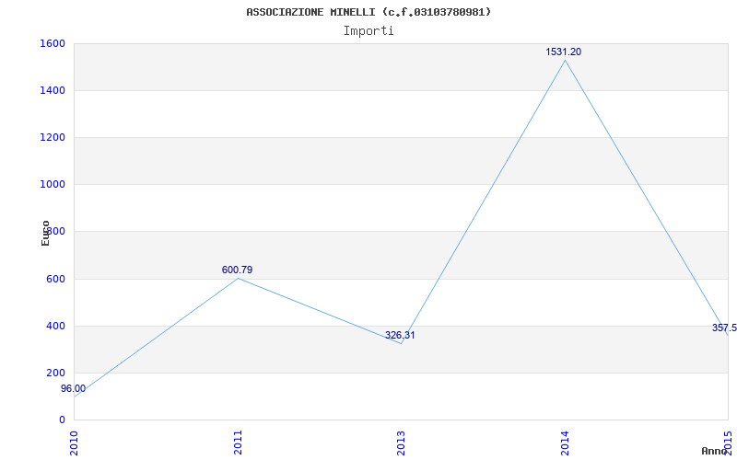Viewport: 737px width, 460px height.
Task: Click the 2013 x-axis year label
Action: (401, 443)
